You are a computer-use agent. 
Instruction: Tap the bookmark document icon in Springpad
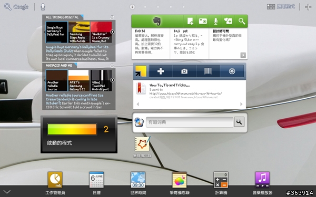coord(141,88)
